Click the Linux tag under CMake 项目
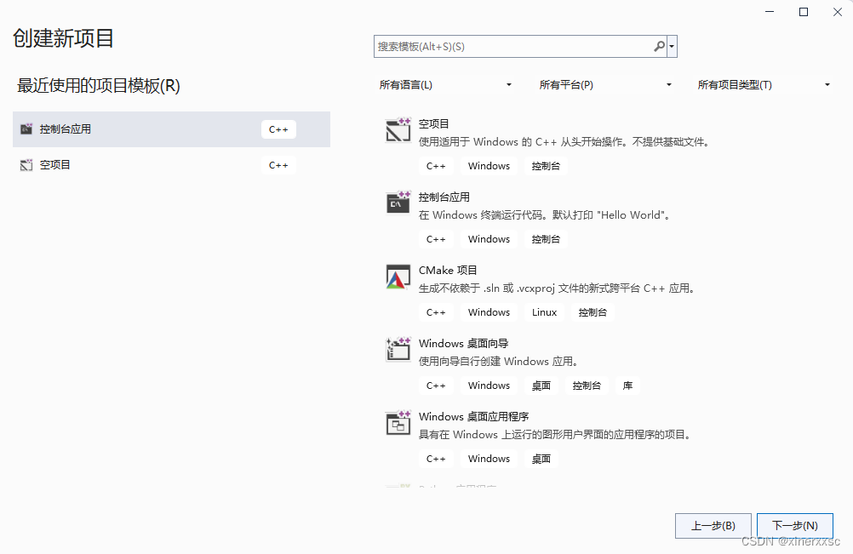Image resolution: width=853 pixels, height=554 pixels. click(x=544, y=312)
